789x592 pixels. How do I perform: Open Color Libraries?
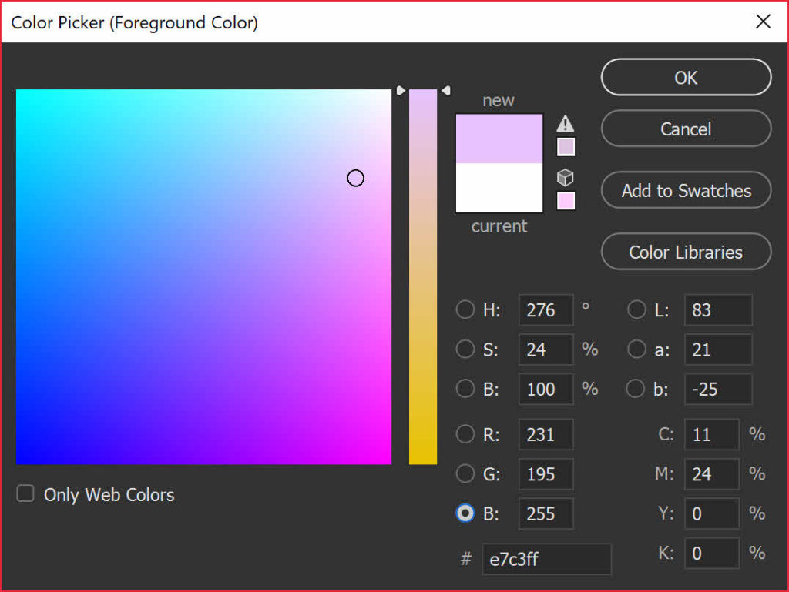[685, 252]
